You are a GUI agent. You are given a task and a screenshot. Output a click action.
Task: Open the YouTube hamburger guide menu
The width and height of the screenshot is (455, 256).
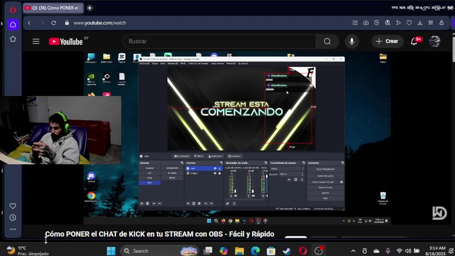(36, 41)
